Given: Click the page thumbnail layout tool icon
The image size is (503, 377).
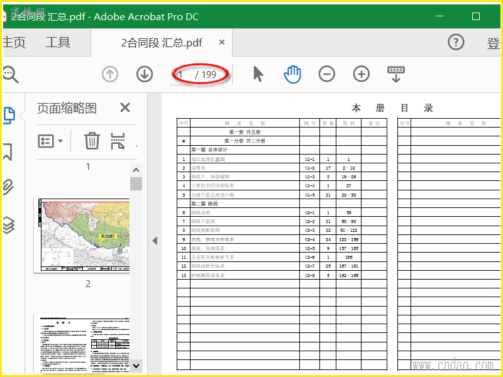Looking at the screenshot, I should (x=118, y=141).
